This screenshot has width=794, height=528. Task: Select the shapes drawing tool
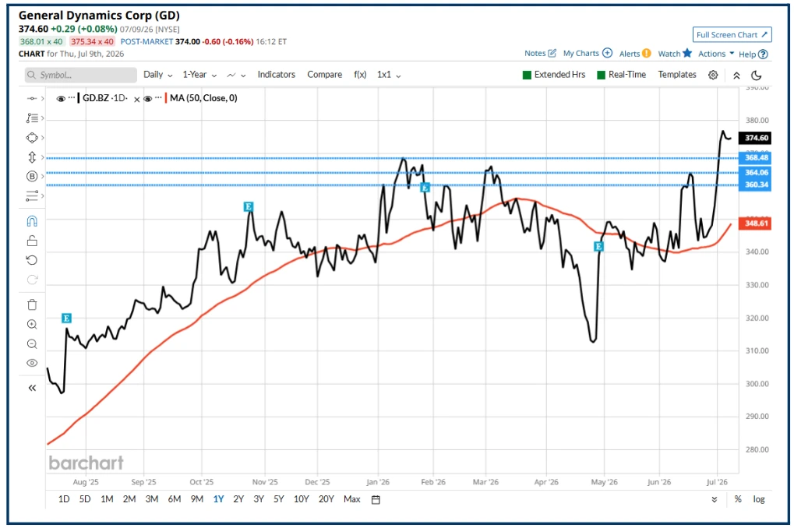(32, 138)
